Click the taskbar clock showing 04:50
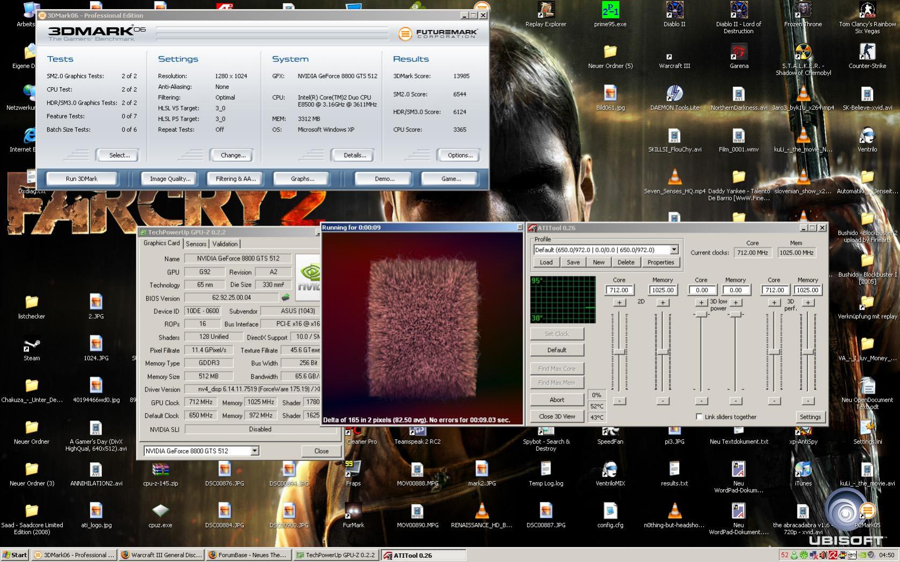The image size is (900, 562). 887,555
